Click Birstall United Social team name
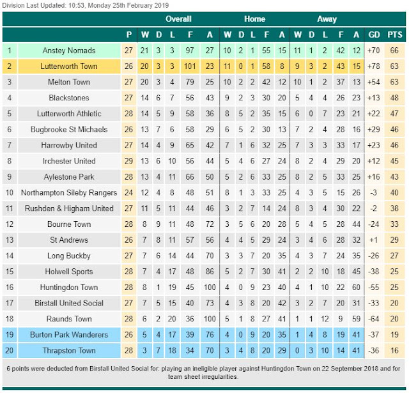This screenshot has height=393, width=409. [x=68, y=303]
